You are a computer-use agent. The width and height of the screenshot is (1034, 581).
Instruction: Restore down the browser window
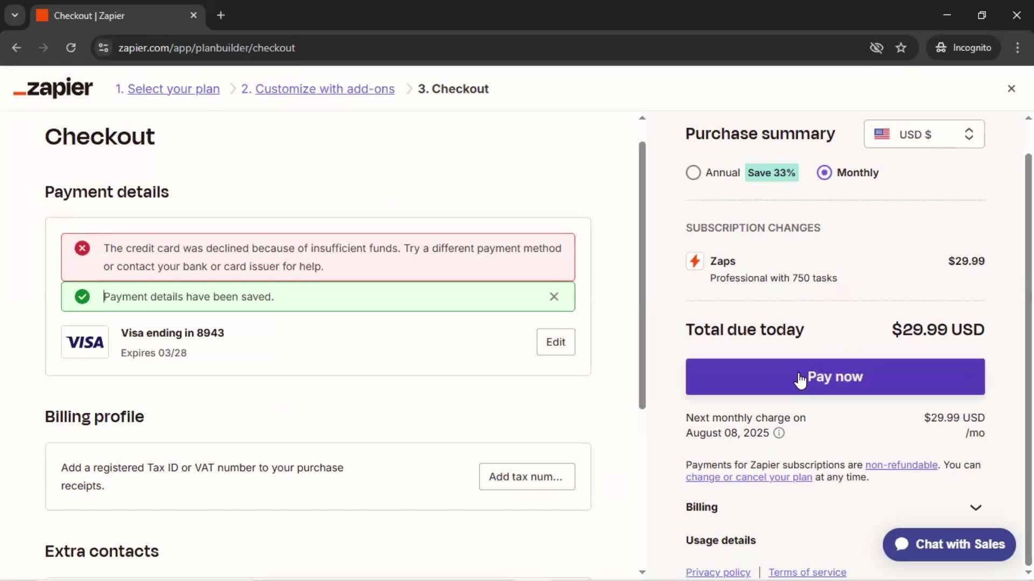(982, 15)
